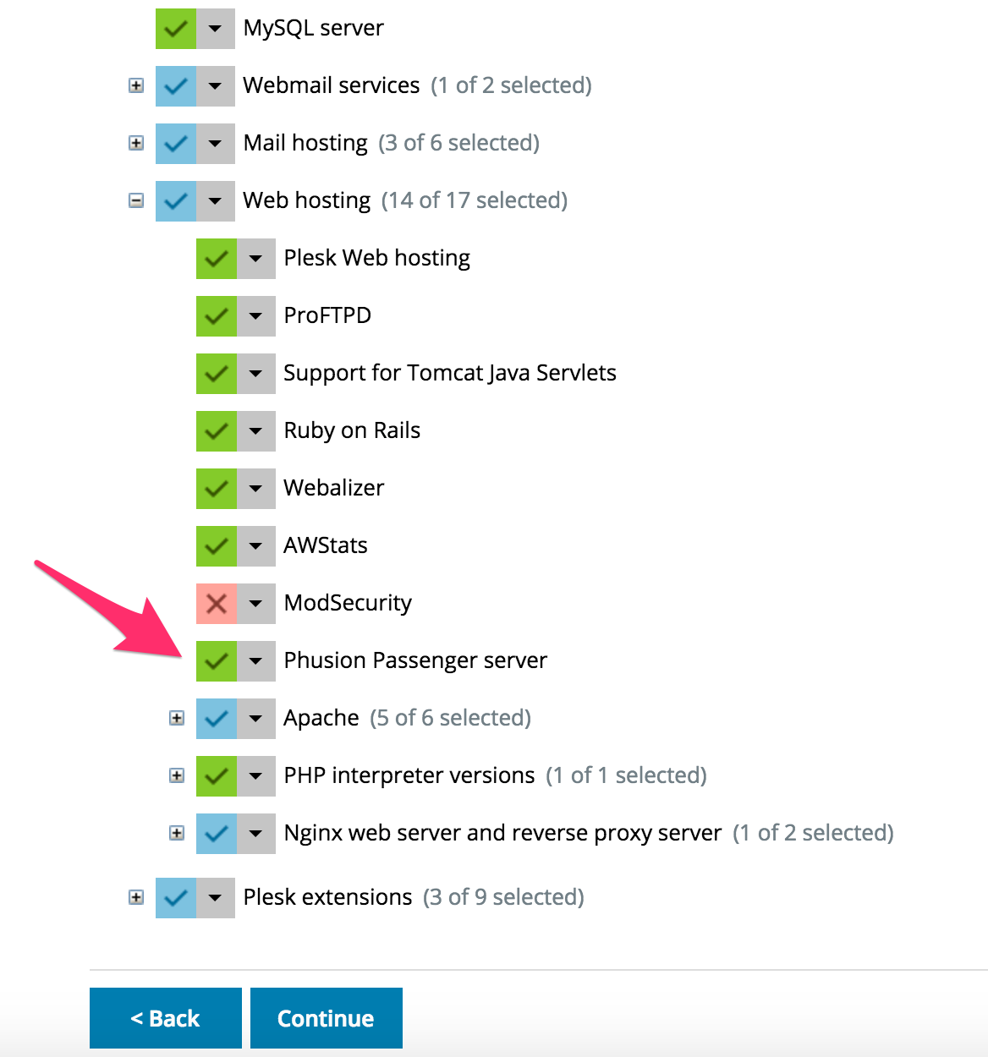Open the dropdown next to PHP interpreter versions
988x1057 pixels.
click(256, 775)
